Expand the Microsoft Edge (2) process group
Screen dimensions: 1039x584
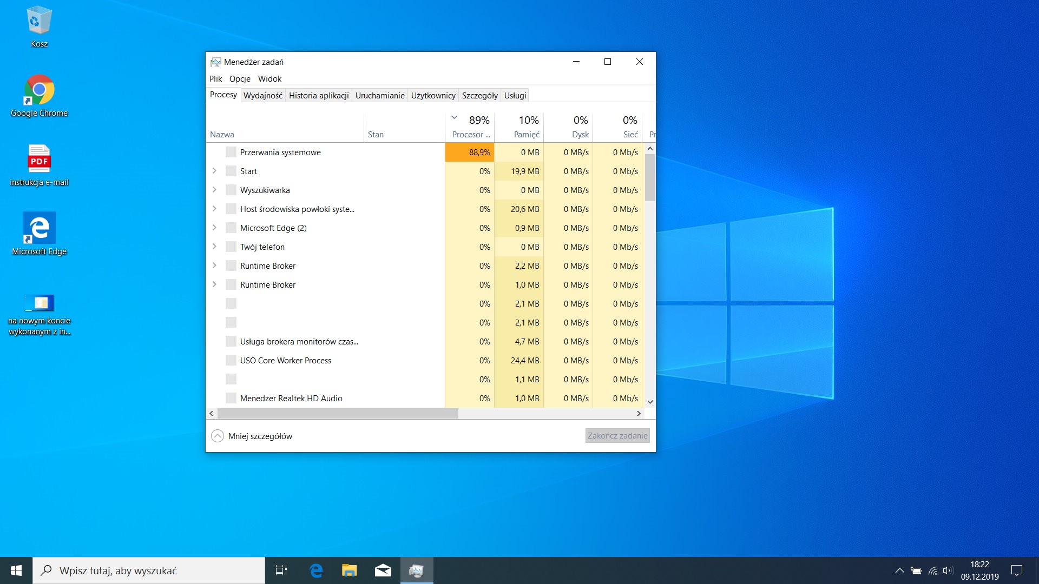(x=214, y=228)
